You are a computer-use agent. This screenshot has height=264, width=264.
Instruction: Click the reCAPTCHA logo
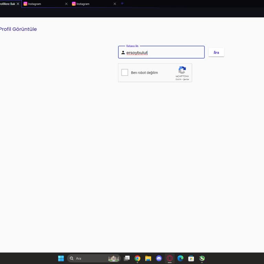tap(182, 70)
